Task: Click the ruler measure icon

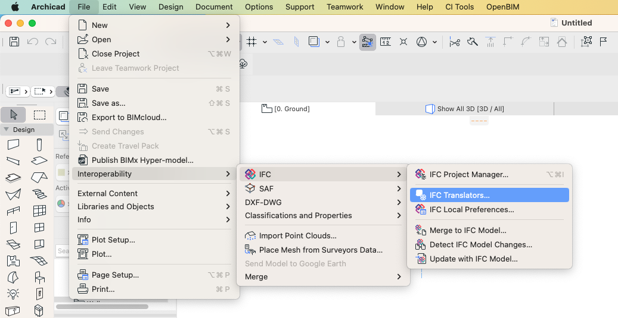Action: click(386, 42)
